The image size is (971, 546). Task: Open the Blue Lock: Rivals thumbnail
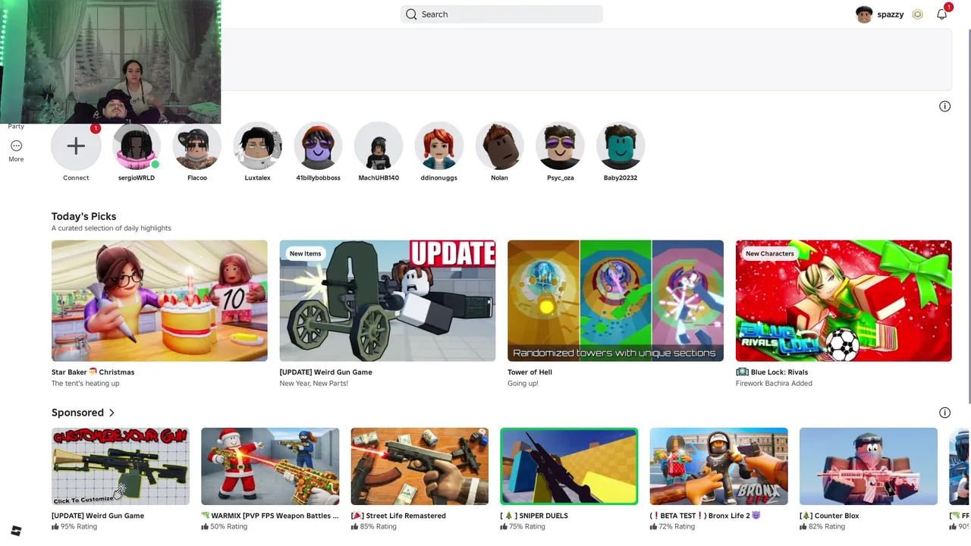(x=844, y=300)
